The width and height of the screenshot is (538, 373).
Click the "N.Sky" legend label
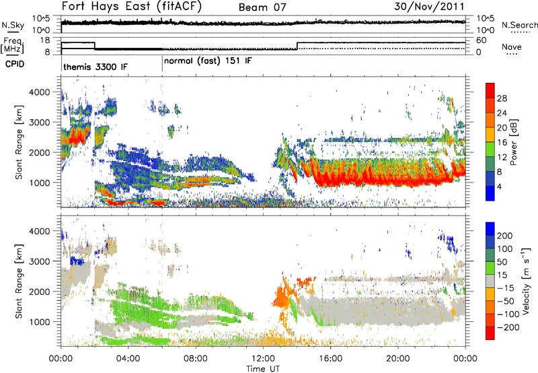[x=13, y=25]
